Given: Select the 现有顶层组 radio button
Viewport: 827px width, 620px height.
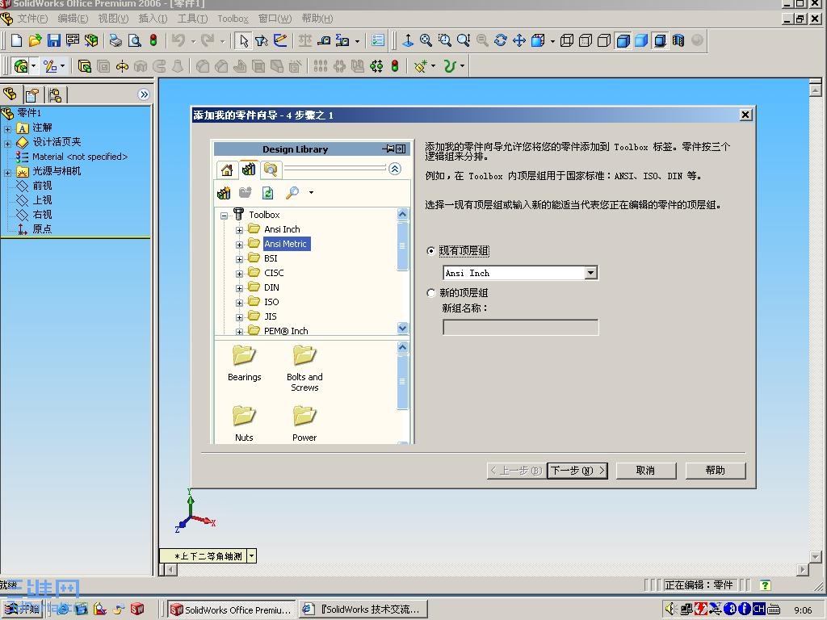Looking at the screenshot, I should [431, 251].
